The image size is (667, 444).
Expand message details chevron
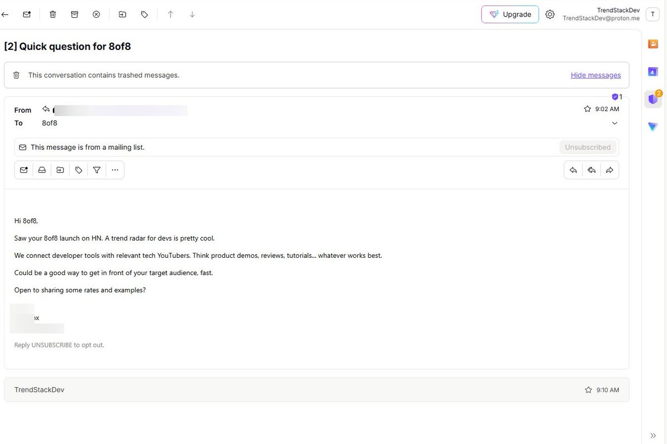tap(615, 123)
